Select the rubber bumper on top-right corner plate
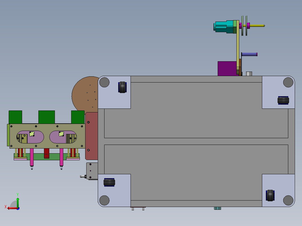Screen dimensions: 302x226 coord(283,100)
